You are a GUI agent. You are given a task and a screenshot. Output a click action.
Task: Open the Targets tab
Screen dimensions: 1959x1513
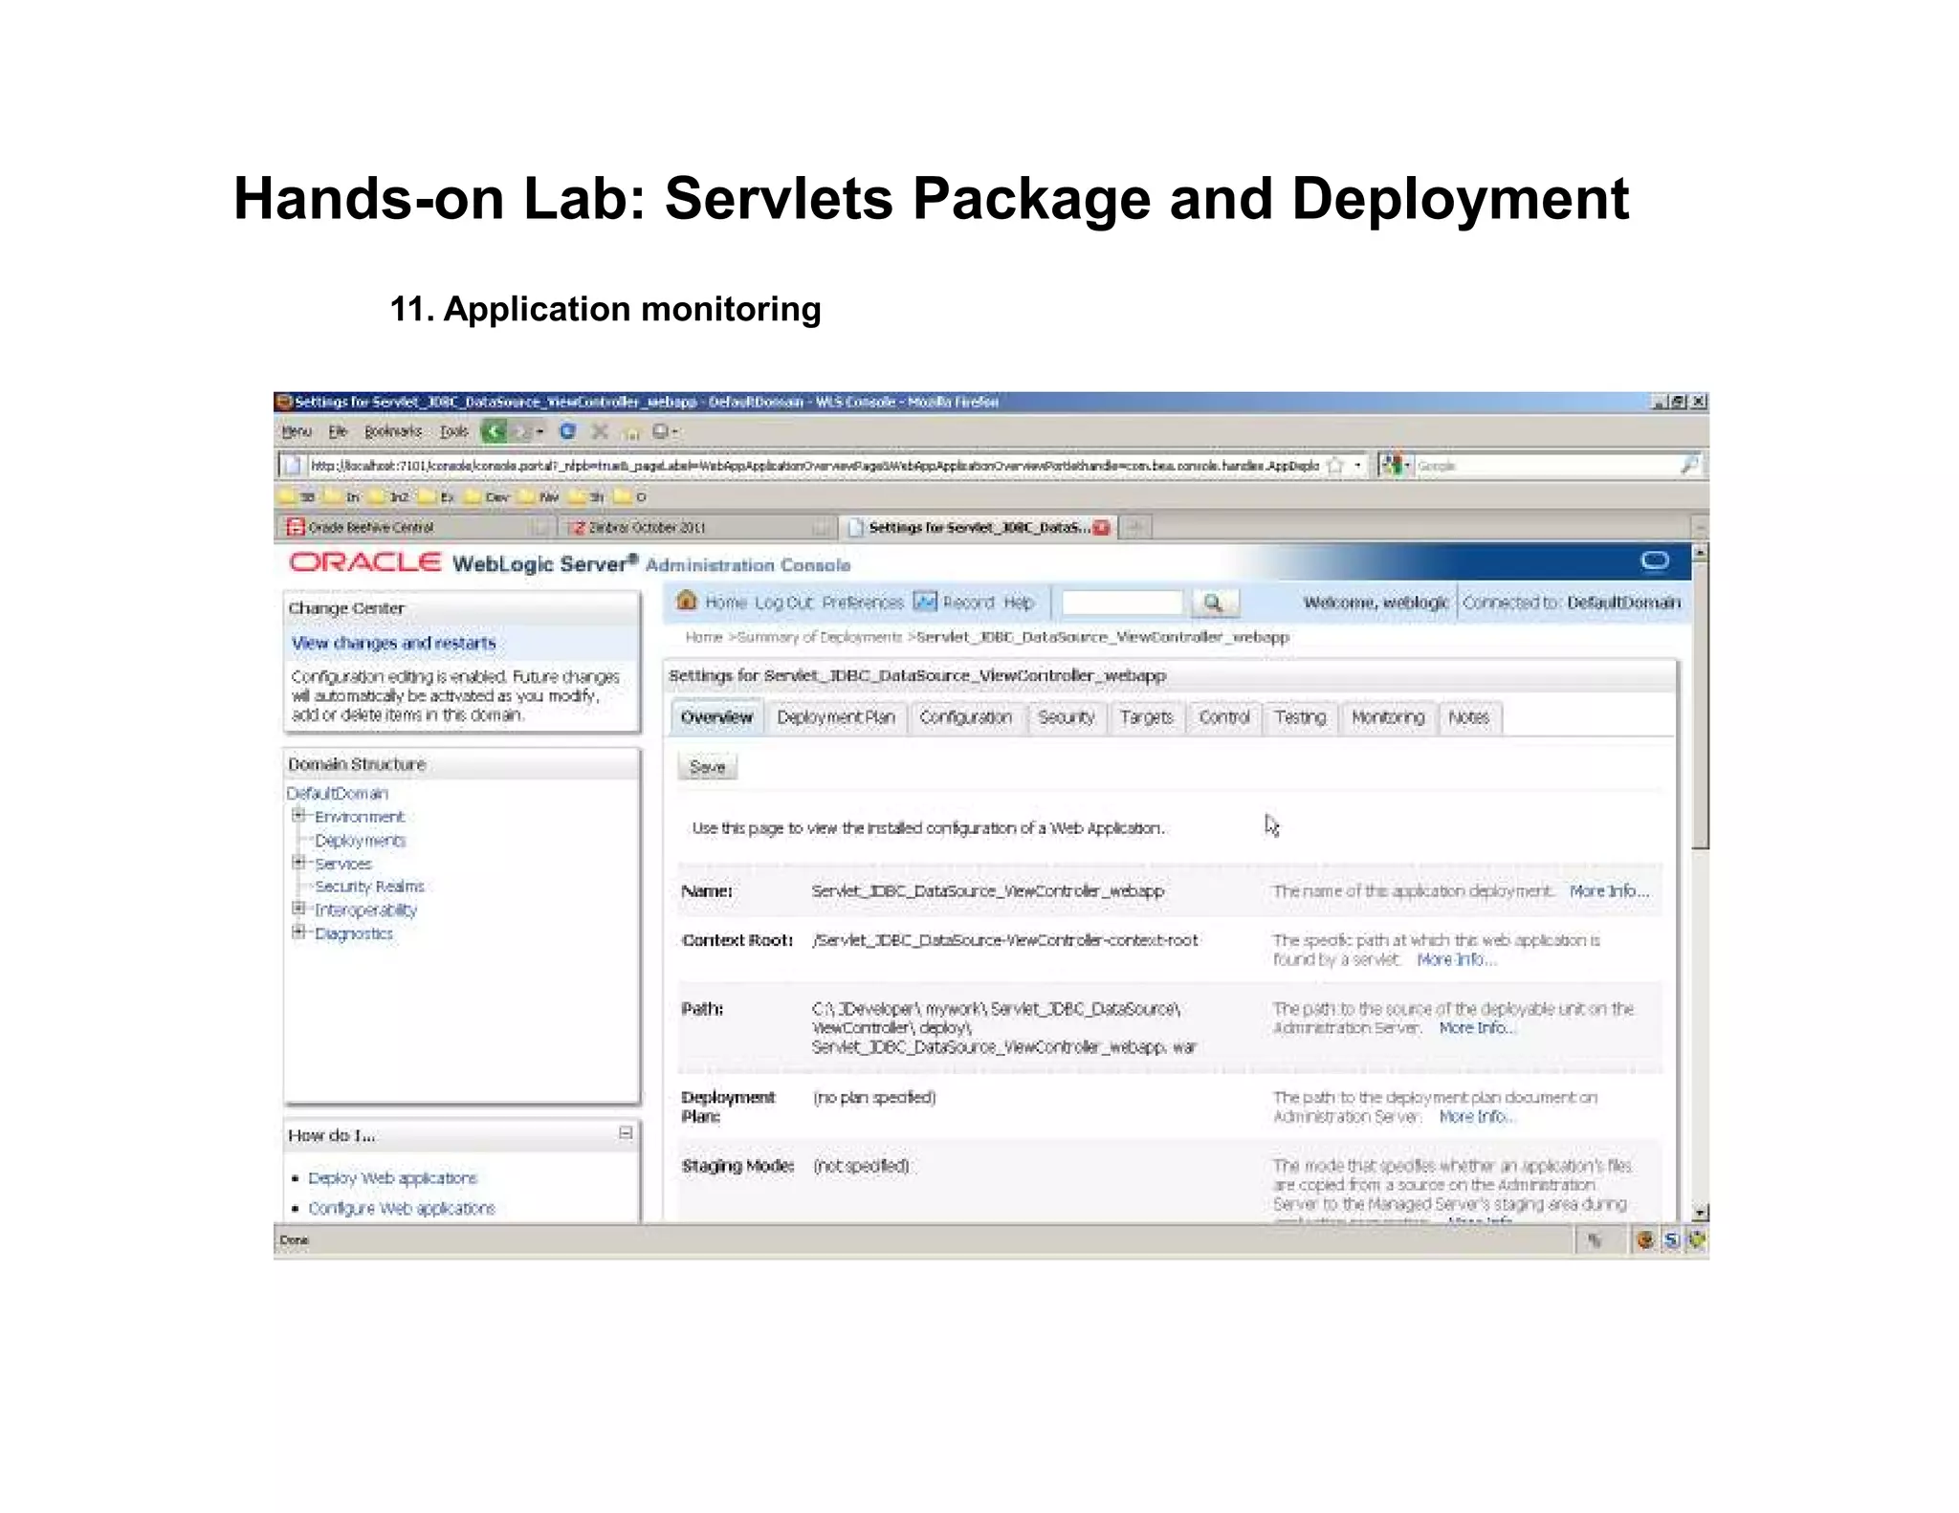[1146, 717]
